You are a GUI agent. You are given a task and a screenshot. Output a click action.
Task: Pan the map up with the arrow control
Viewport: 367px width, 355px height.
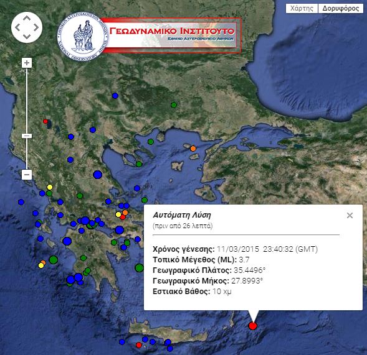pos(27,18)
